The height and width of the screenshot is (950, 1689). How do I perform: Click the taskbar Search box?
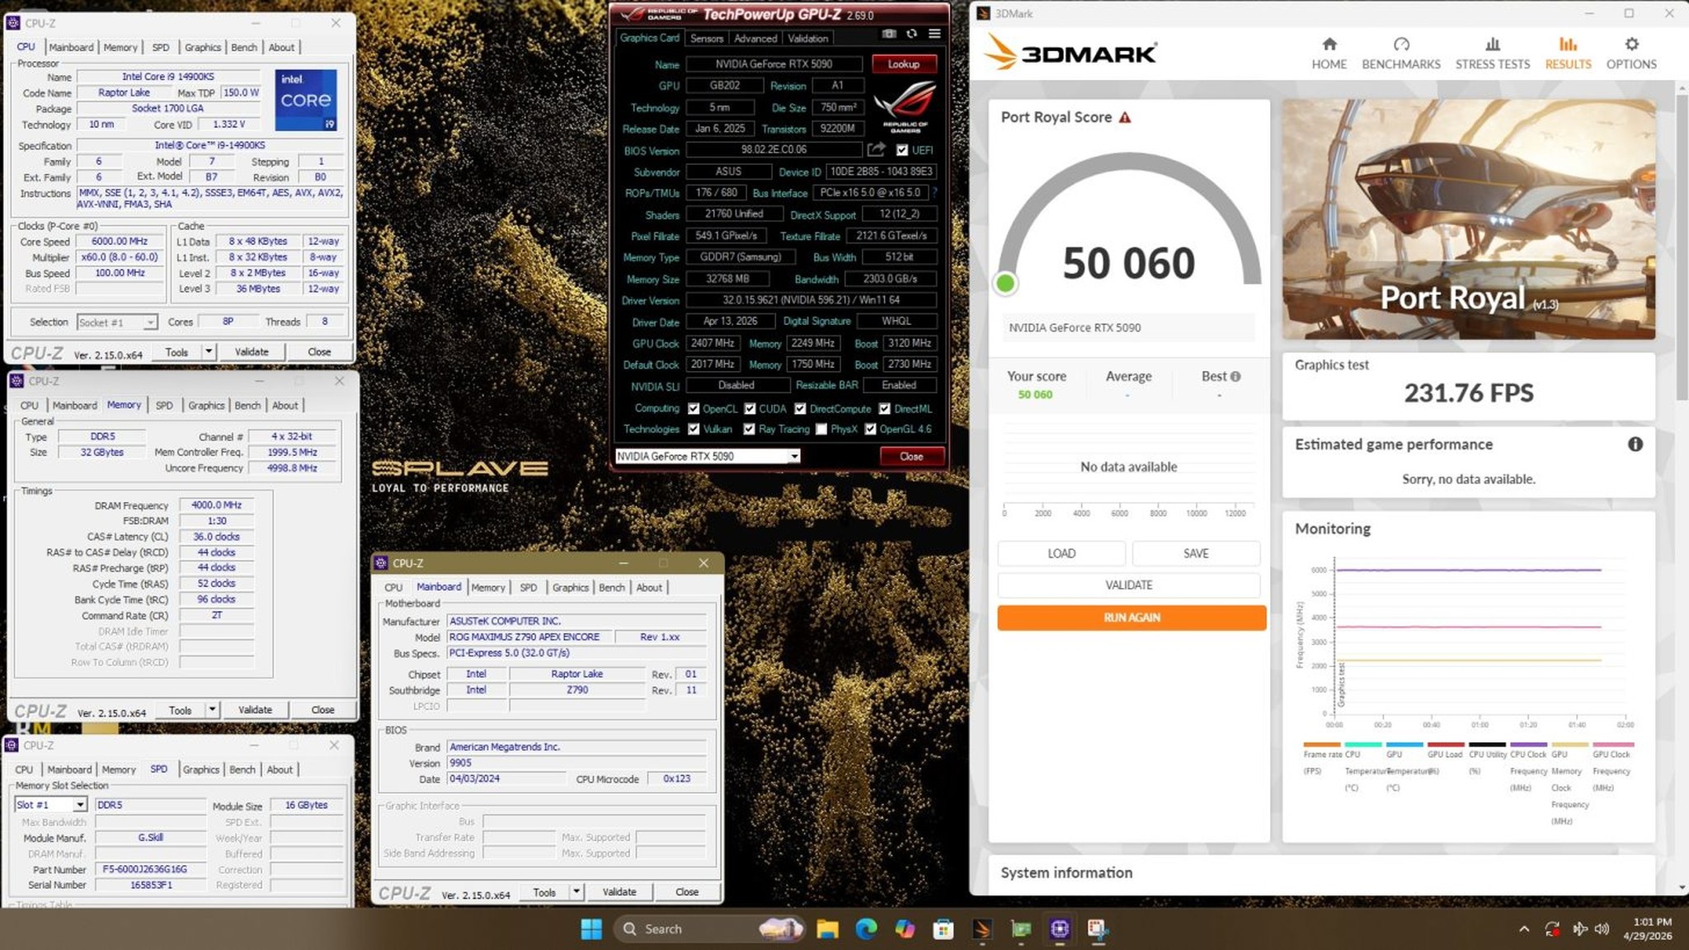pyautogui.click(x=708, y=929)
